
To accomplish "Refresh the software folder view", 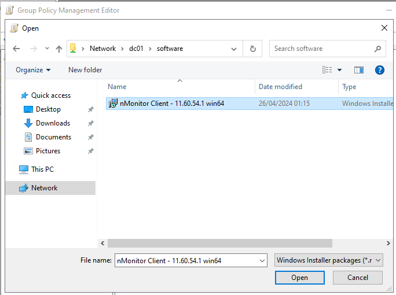I will coord(252,49).
